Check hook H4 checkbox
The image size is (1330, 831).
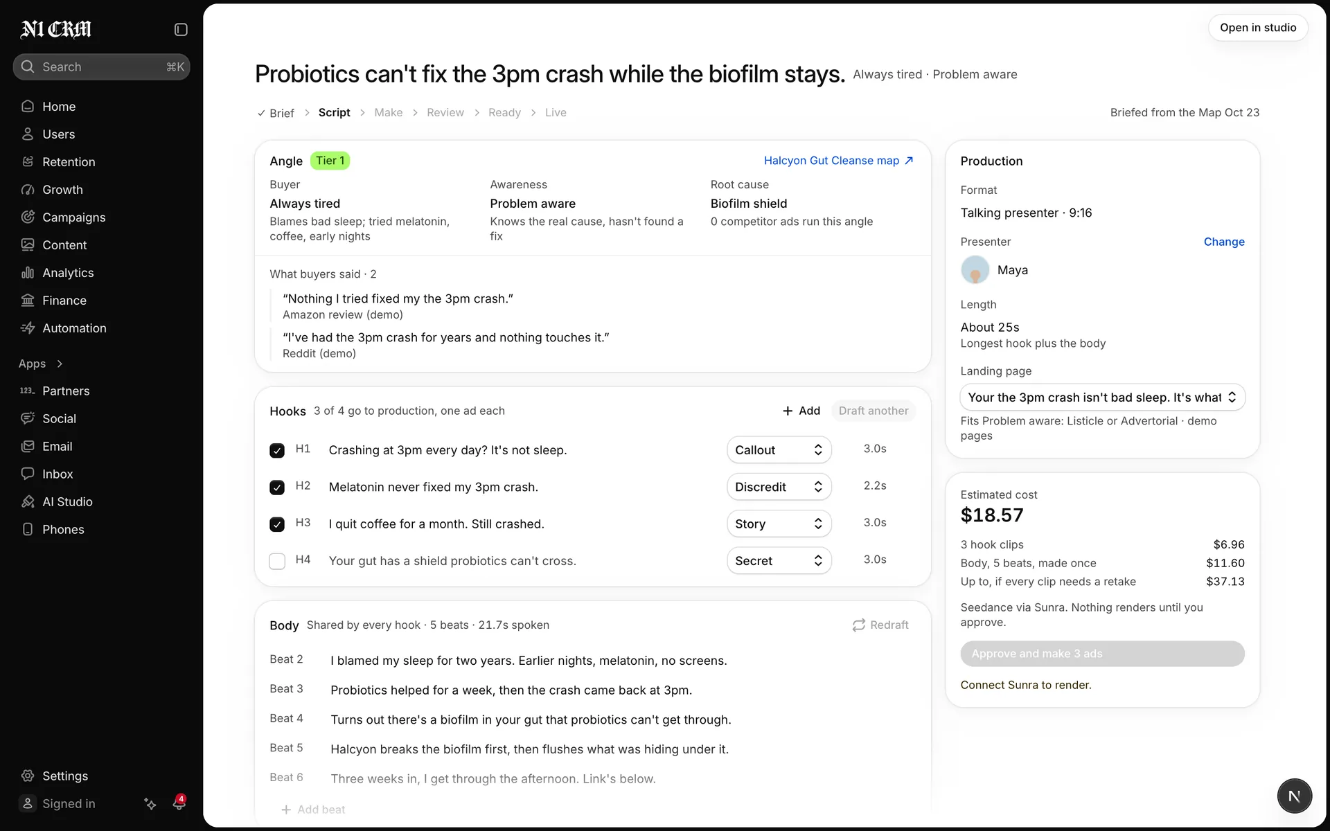click(x=277, y=561)
